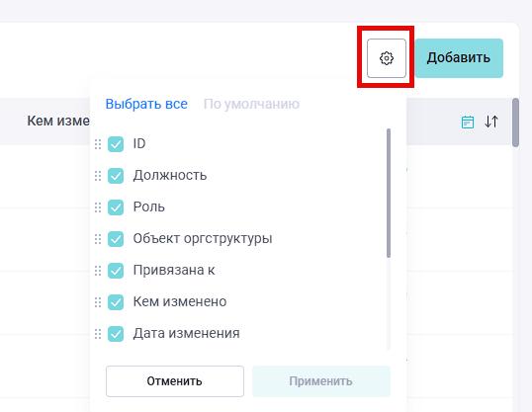Click the Добавить button
This screenshot has height=412, width=532.
[459, 58]
